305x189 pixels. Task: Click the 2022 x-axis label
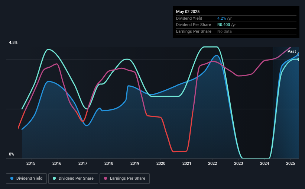(212, 163)
